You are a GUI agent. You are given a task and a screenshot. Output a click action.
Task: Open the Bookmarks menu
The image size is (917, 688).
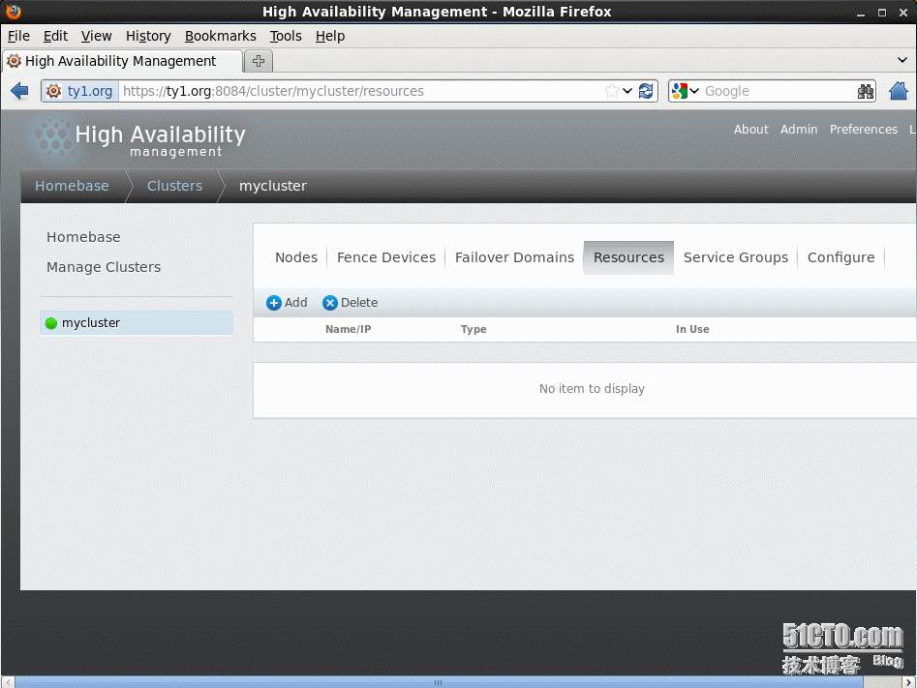(221, 36)
